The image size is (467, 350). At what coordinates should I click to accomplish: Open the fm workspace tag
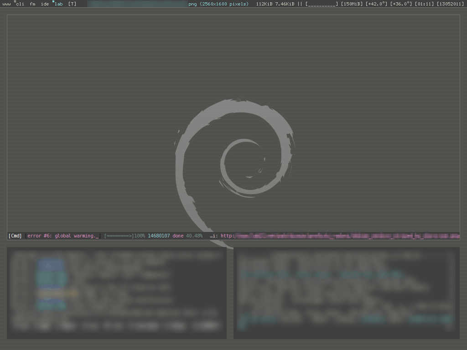(32, 4)
